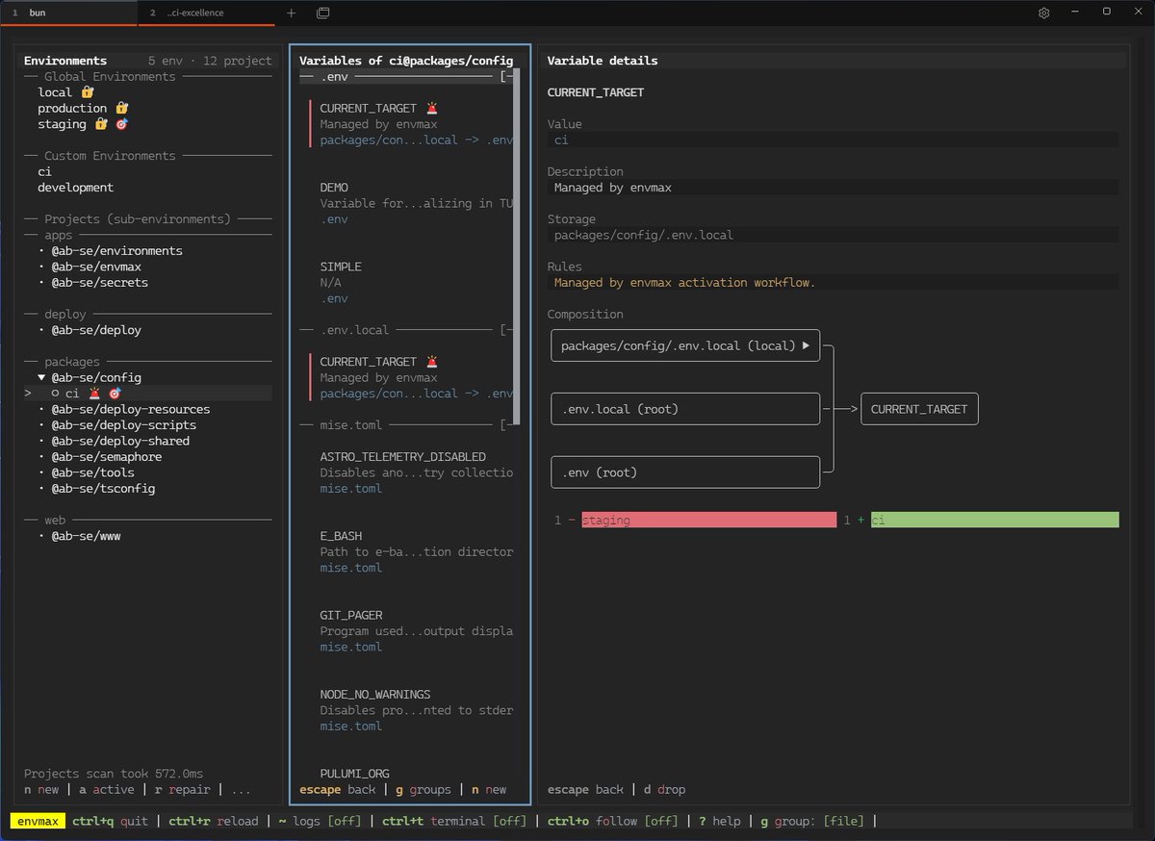
Task: Click 'g groups' in Variables panel footer
Action: [423, 789]
